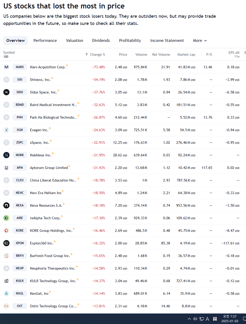This screenshot has width=246, height=324.
Task: Click the Shineco logo icon beside SISI
Action: pos(6,80)
